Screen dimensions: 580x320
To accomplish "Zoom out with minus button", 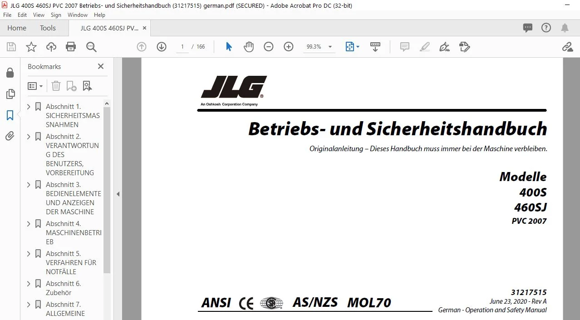I will (x=269, y=47).
